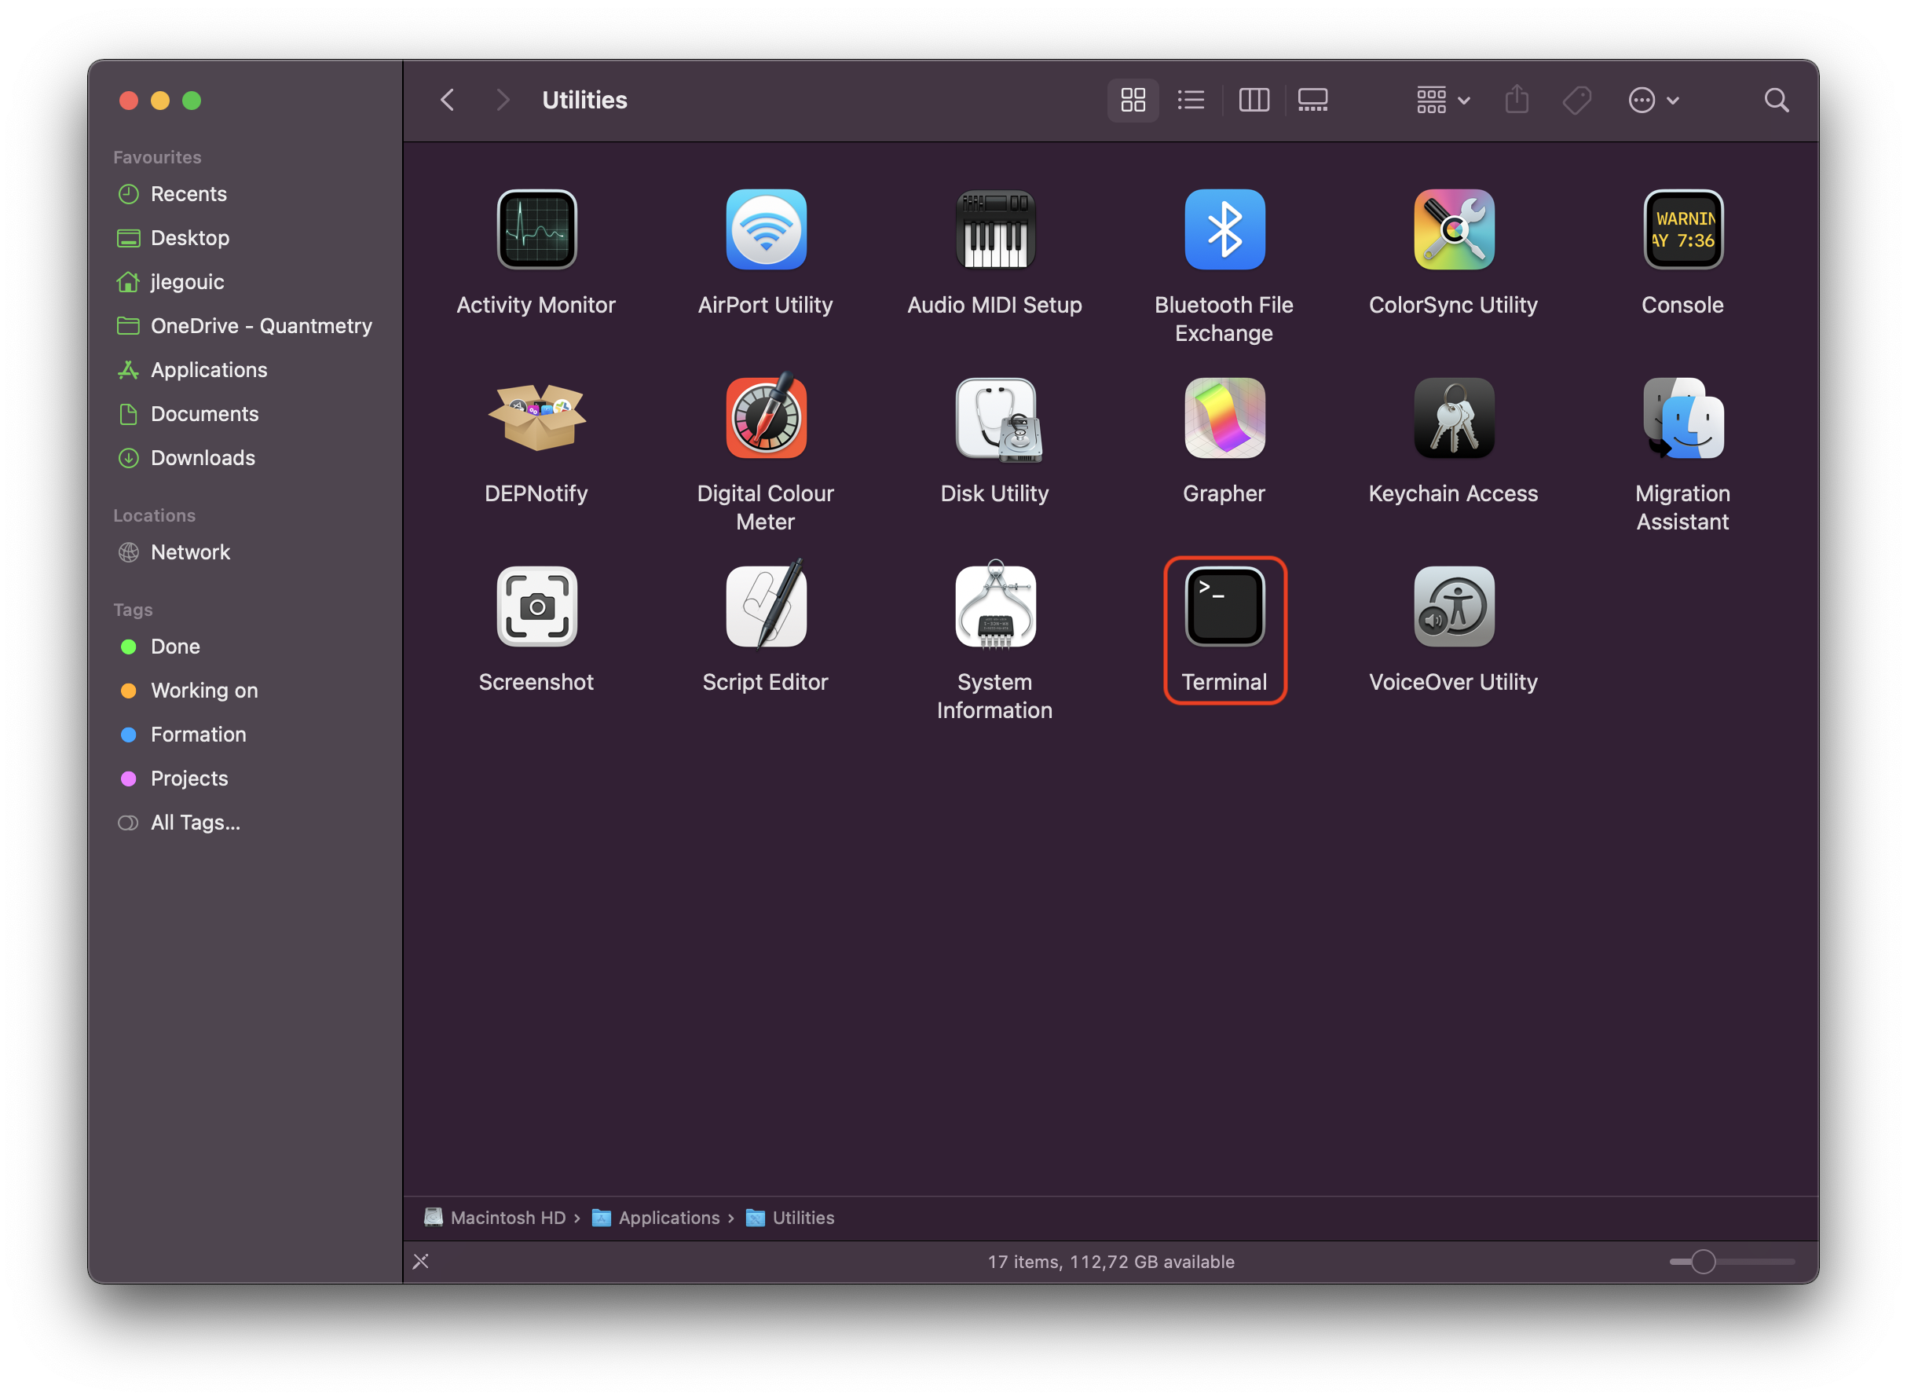Select the Audio MIDI Setup icon
The width and height of the screenshot is (1907, 1400).
[x=995, y=229]
